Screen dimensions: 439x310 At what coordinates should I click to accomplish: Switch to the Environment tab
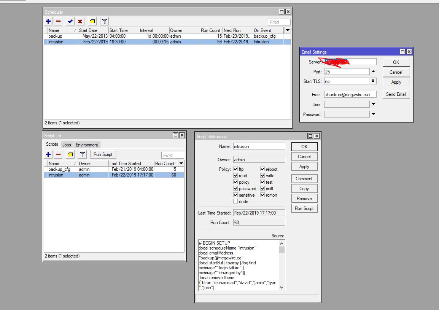pos(87,145)
